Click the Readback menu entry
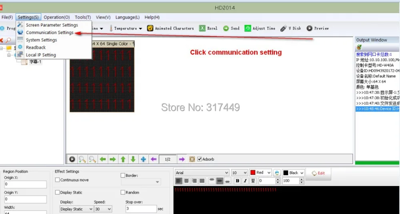Image resolution: width=400 pixels, height=214 pixels. (x=36, y=47)
